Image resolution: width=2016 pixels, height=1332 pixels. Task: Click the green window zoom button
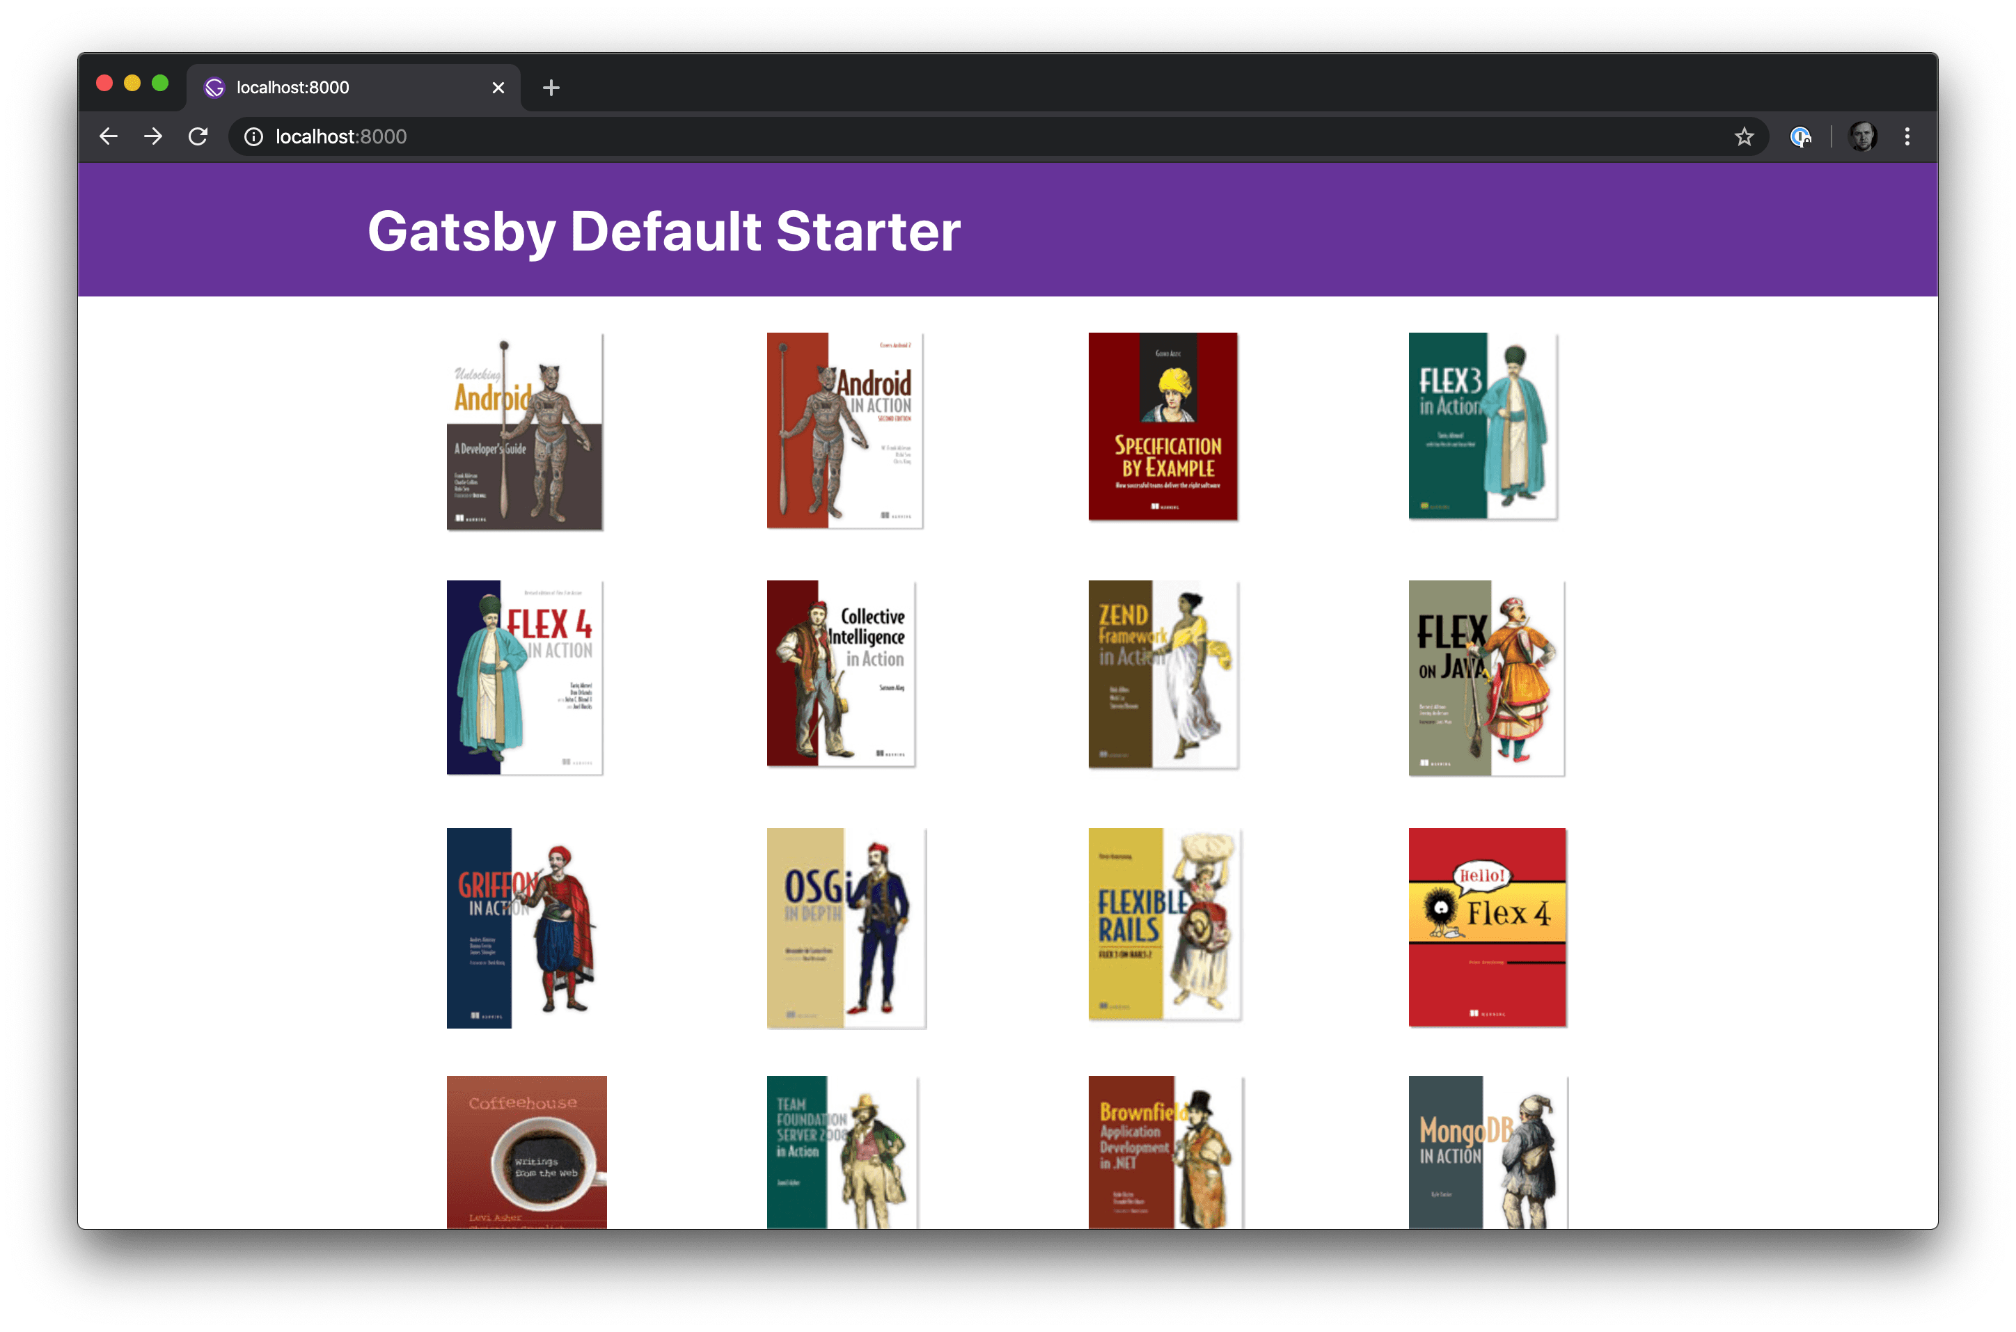[x=159, y=84]
